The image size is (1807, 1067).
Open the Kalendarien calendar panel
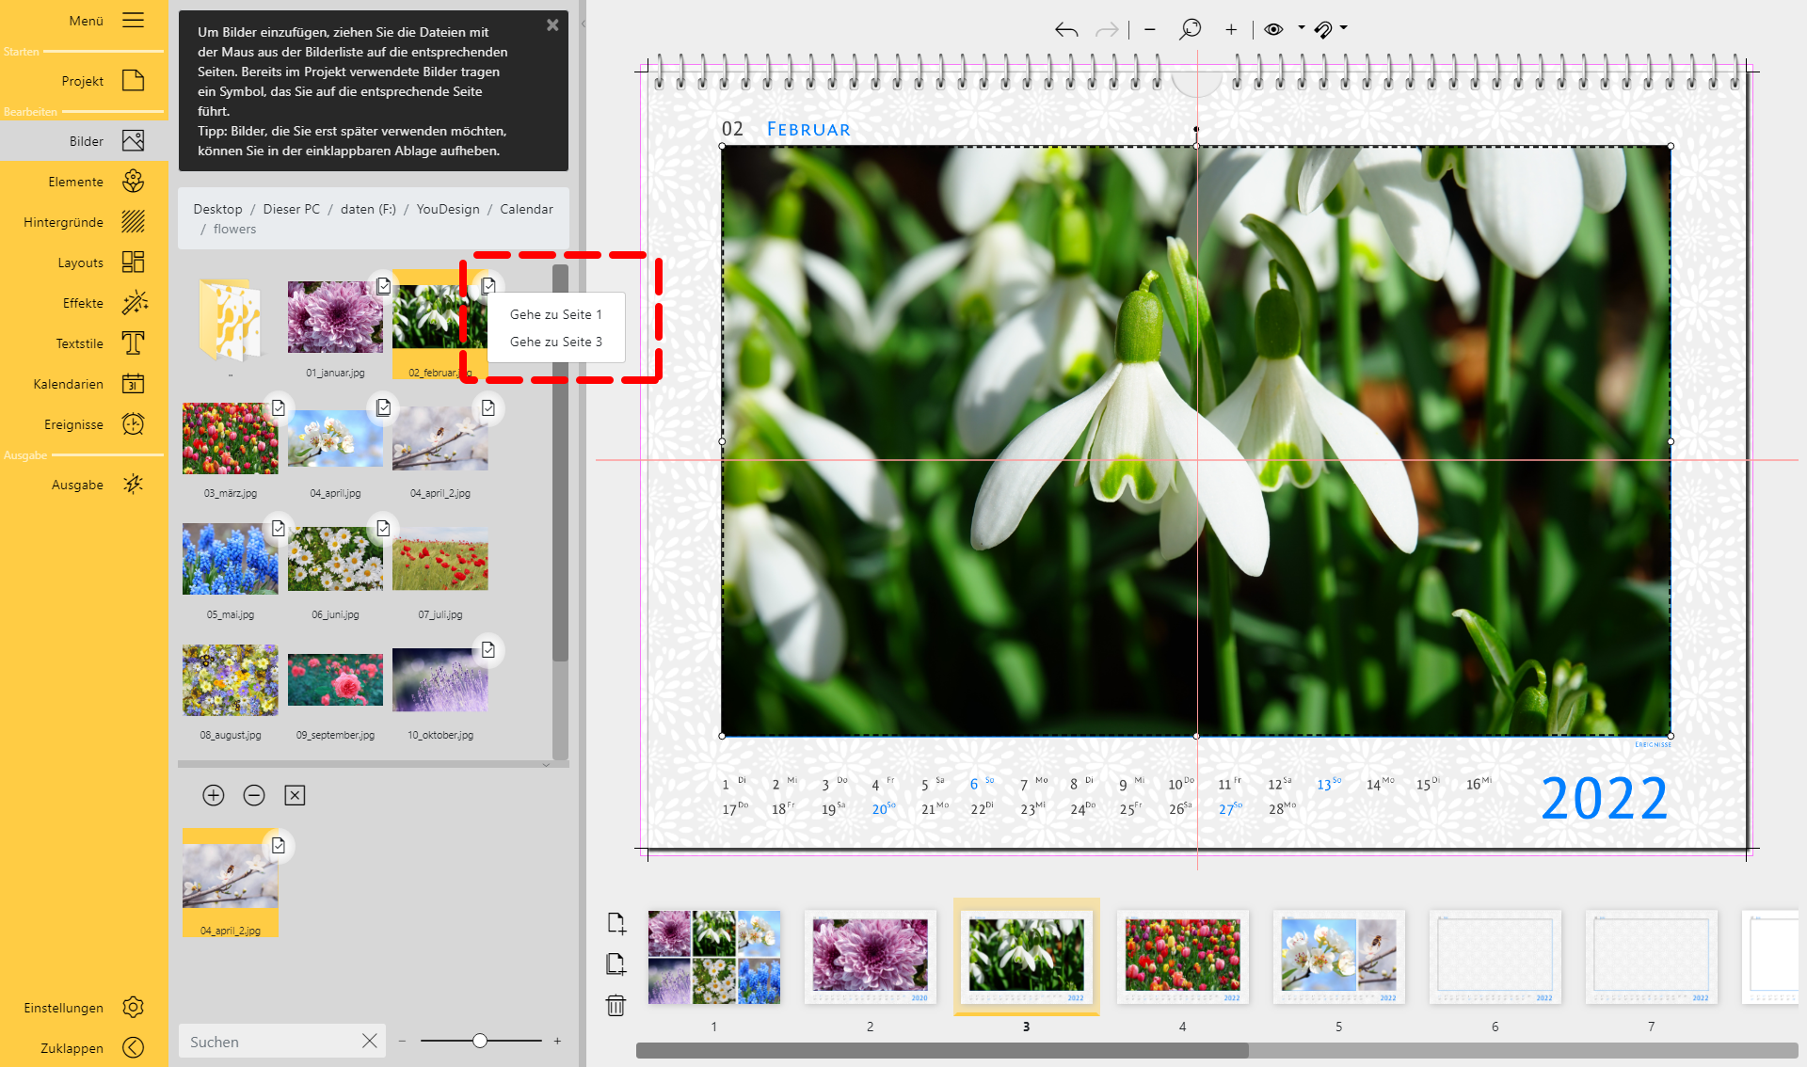coord(134,384)
